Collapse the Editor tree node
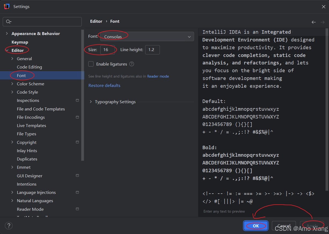The height and width of the screenshot is (234, 329). 7,50
